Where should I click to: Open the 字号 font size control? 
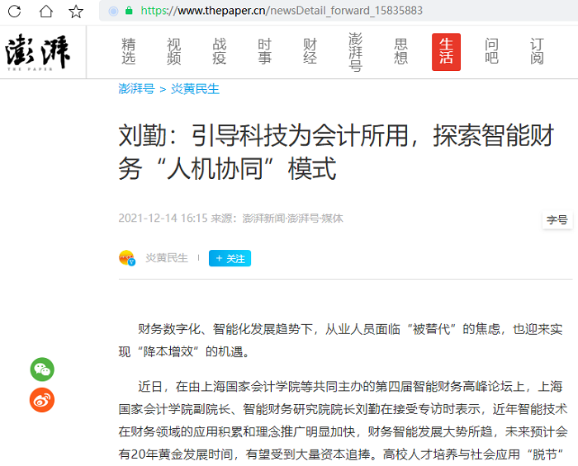click(557, 219)
